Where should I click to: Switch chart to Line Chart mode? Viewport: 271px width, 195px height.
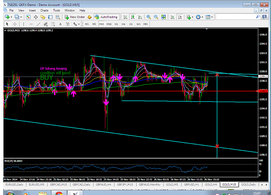[x=140, y=17]
